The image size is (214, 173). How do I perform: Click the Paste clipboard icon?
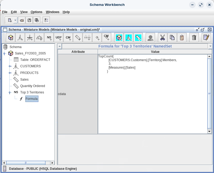point(182,38)
